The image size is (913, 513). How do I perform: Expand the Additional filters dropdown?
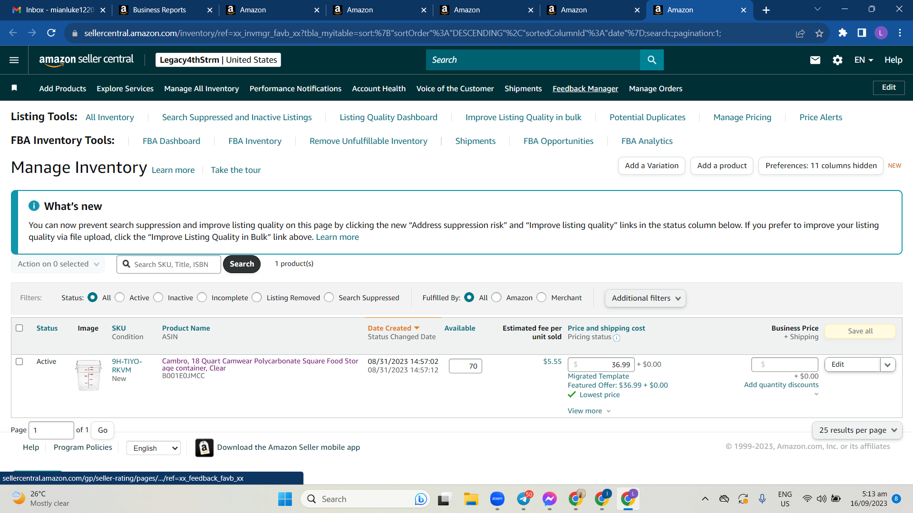click(x=645, y=298)
